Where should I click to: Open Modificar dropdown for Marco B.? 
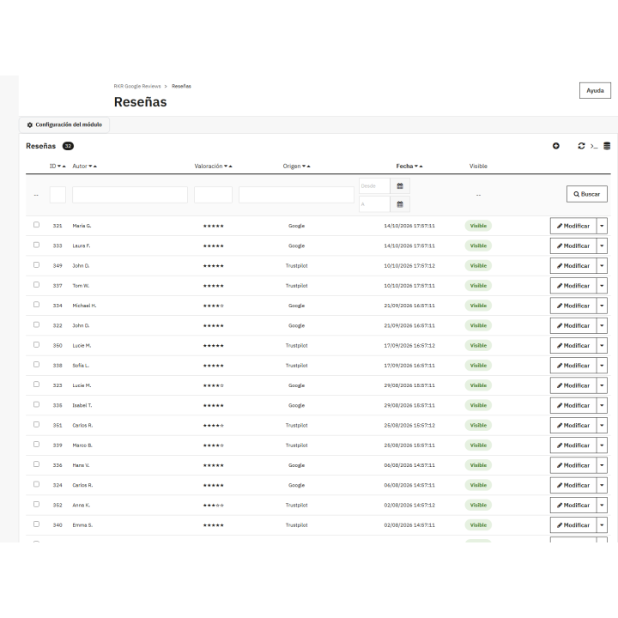pyautogui.click(x=602, y=445)
